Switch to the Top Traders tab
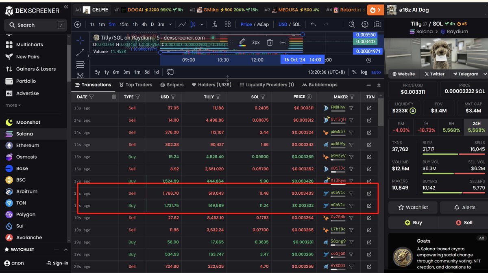This screenshot has height=273, width=488. [x=136, y=85]
